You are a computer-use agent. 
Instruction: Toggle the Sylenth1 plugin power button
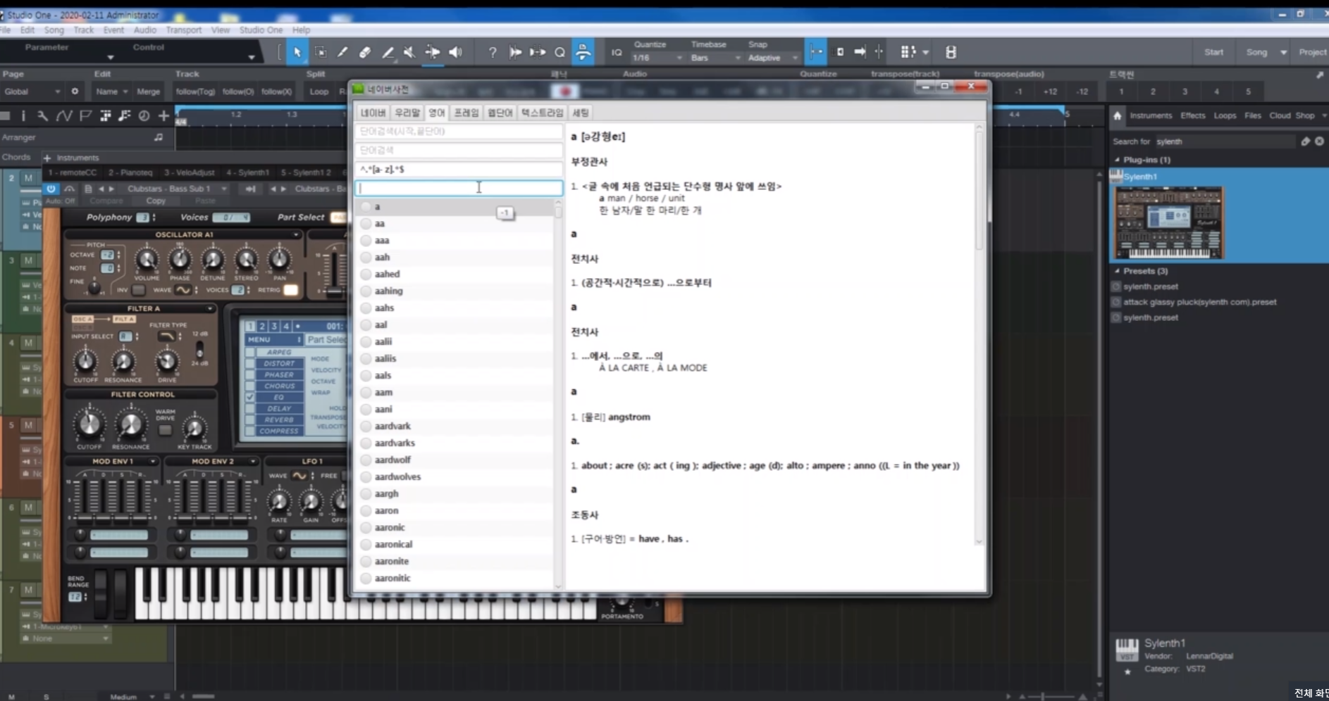tap(51, 189)
